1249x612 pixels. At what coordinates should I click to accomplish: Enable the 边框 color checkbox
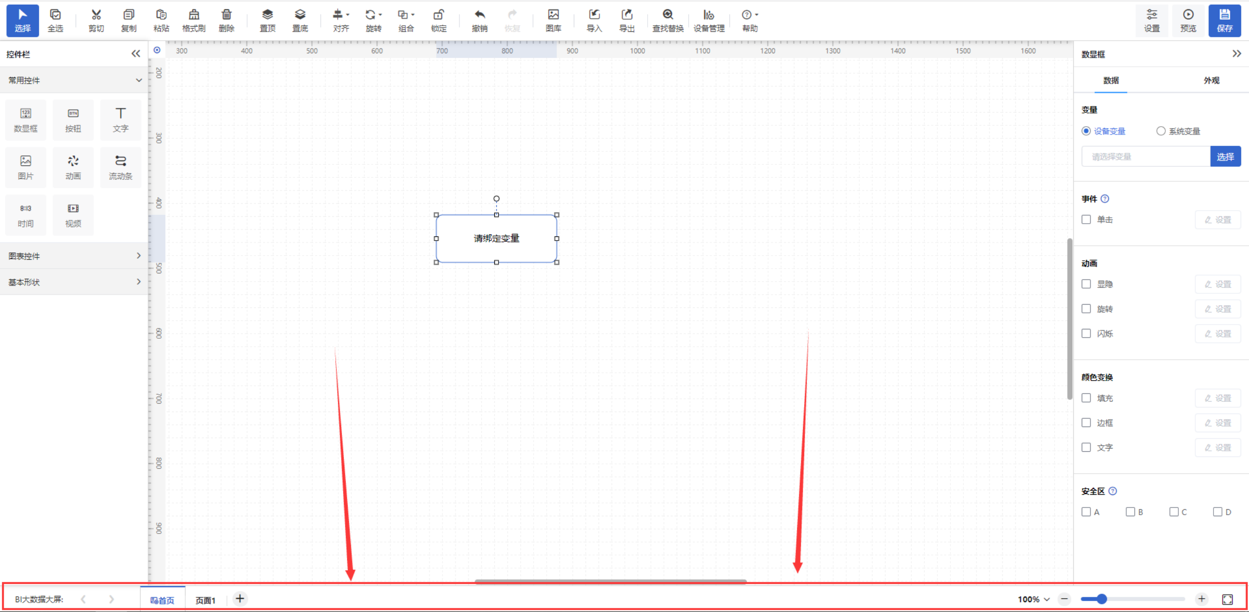pyautogui.click(x=1086, y=423)
